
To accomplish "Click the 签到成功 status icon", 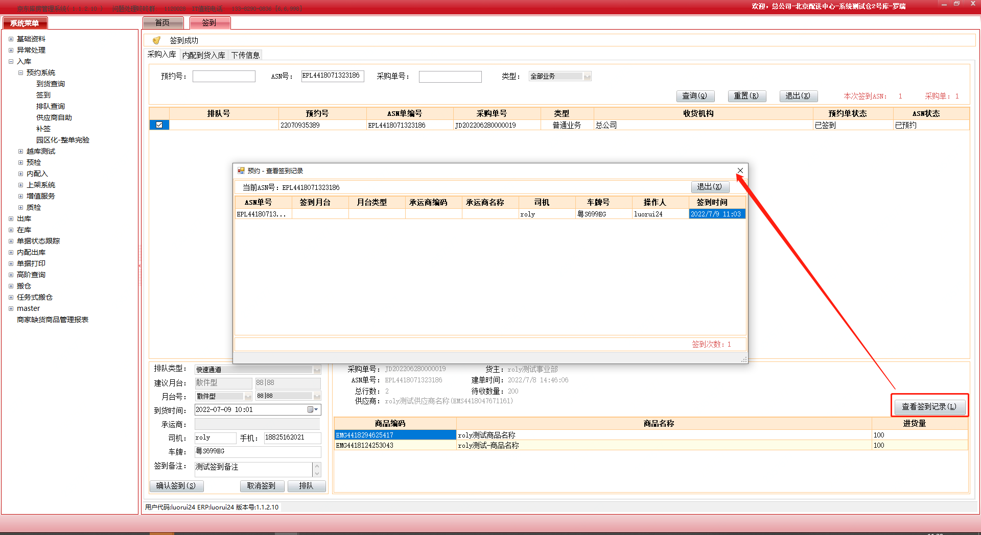I will point(156,40).
